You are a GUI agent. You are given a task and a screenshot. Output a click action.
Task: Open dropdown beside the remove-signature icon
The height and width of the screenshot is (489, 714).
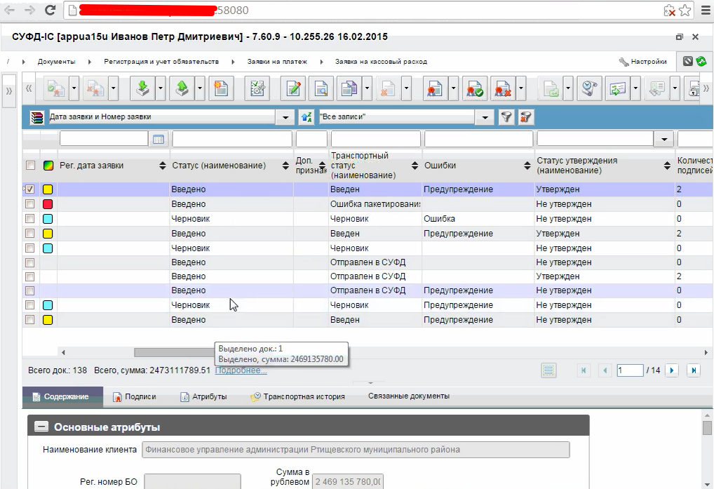click(x=520, y=88)
